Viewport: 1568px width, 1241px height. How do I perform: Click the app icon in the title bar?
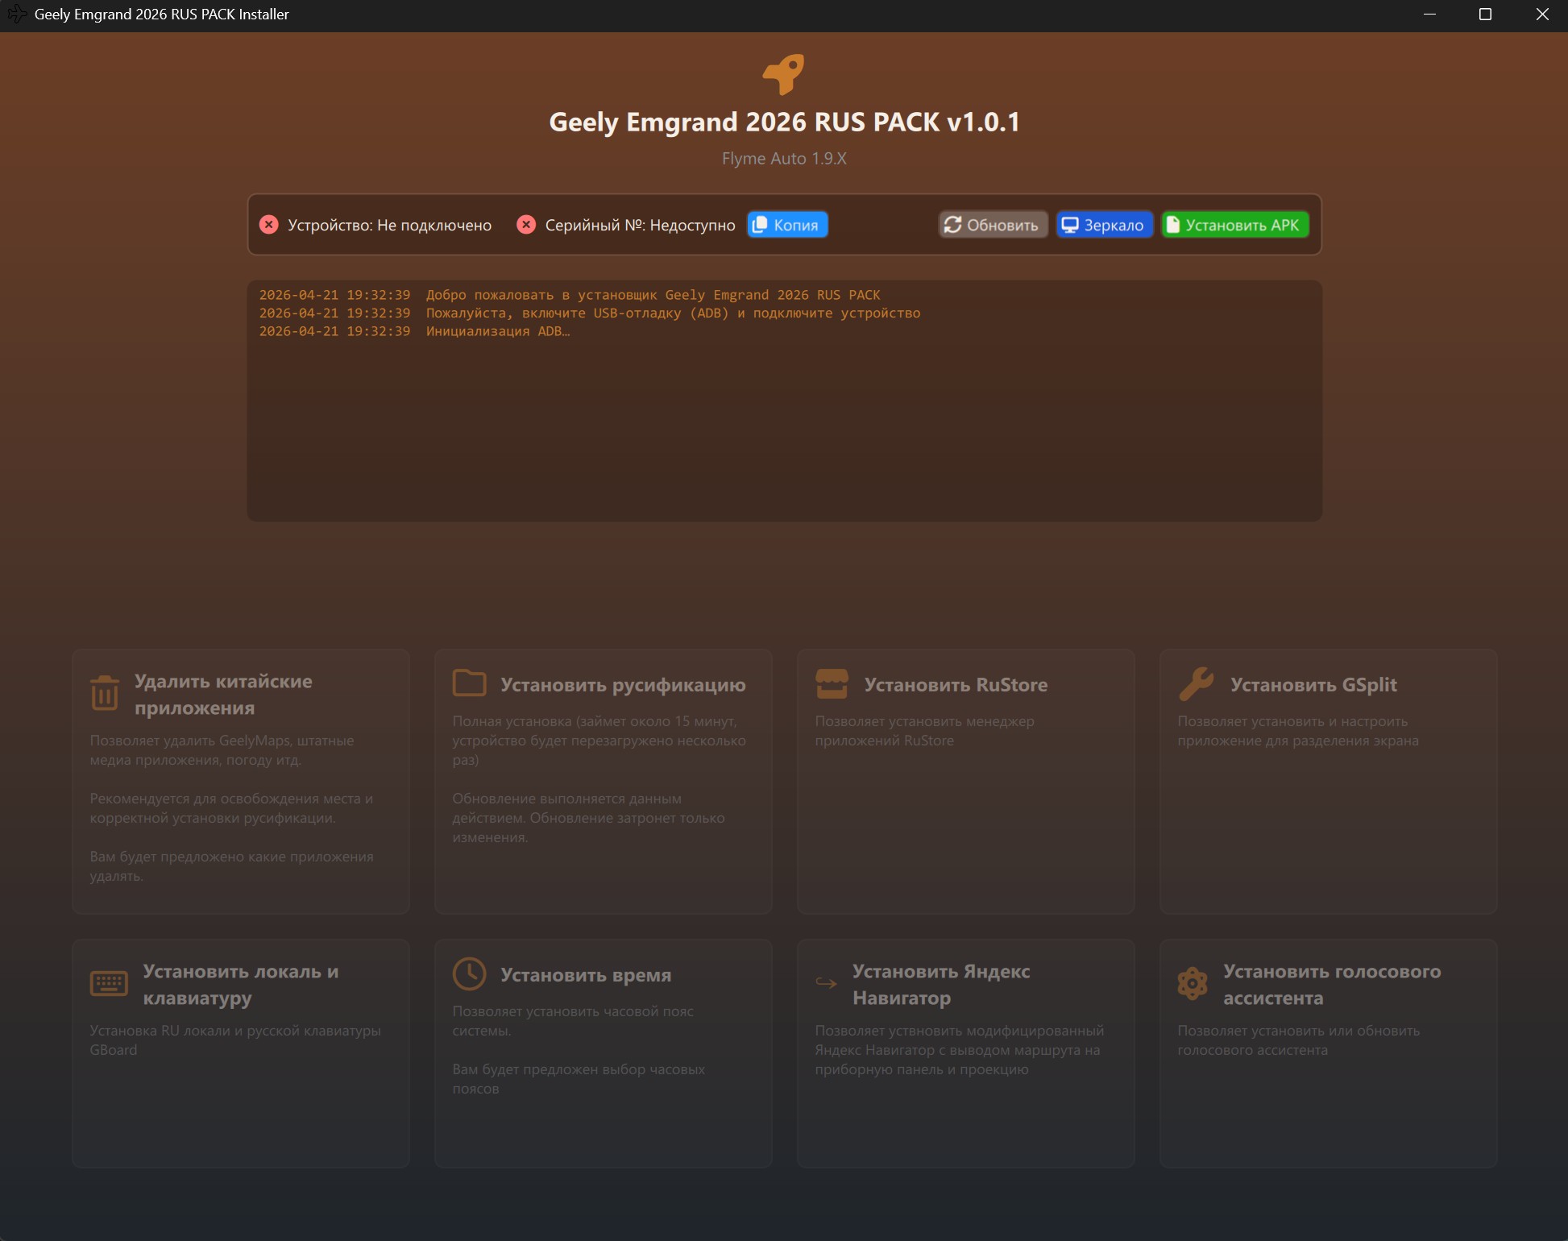pos(17,15)
